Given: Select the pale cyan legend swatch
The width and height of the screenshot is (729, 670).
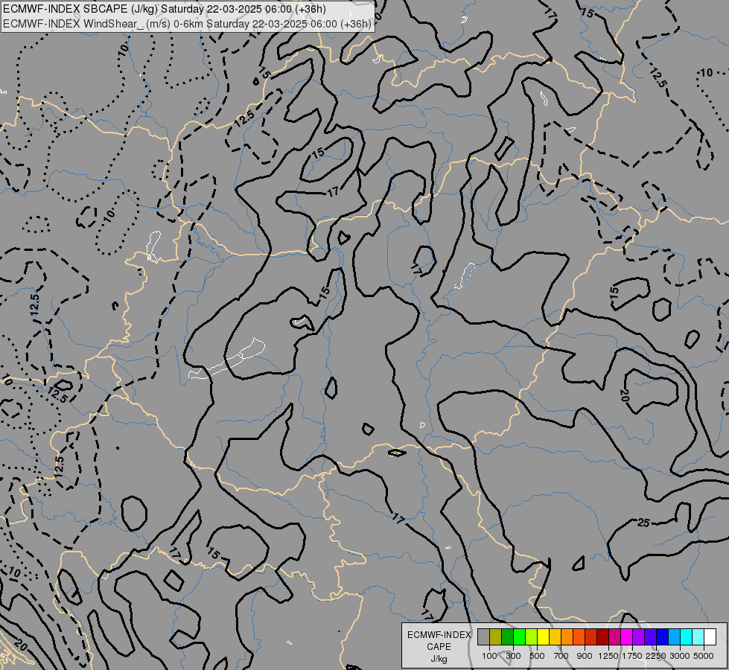Looking at the screenshot, I should [698, 636].
